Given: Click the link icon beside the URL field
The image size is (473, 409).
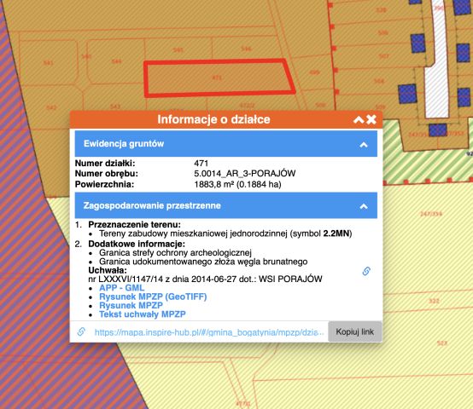Looking at the screenshot, I should tap(81, 331).
